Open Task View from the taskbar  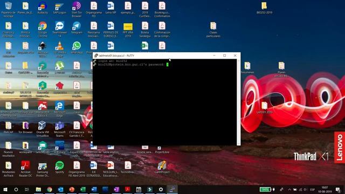point(27,189)
